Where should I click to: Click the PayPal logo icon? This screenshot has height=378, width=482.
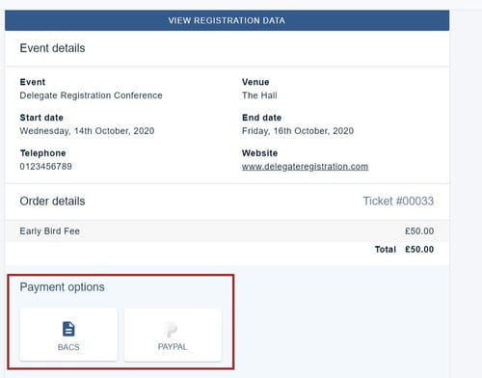(171, 330)
